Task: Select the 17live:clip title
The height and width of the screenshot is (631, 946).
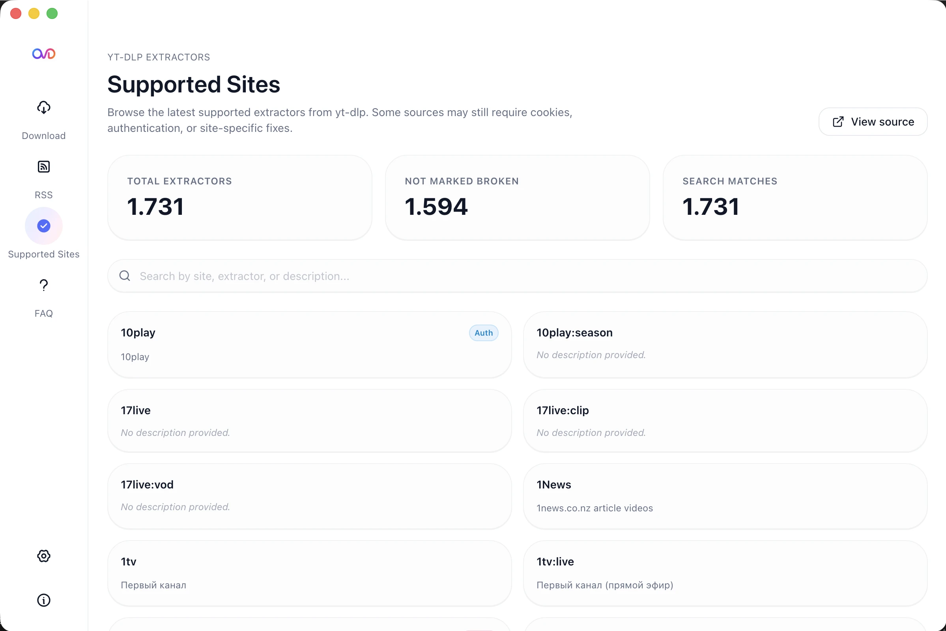Action: pyautogui.click(x=563, y=410)
